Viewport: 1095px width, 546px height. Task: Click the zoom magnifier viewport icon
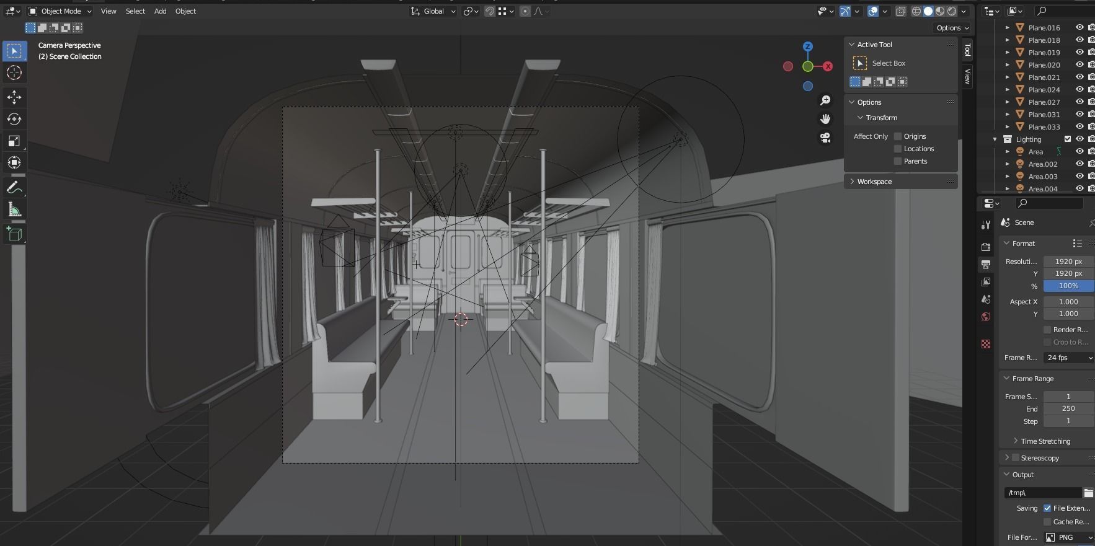pyautogui.click(x=825, y=100)
